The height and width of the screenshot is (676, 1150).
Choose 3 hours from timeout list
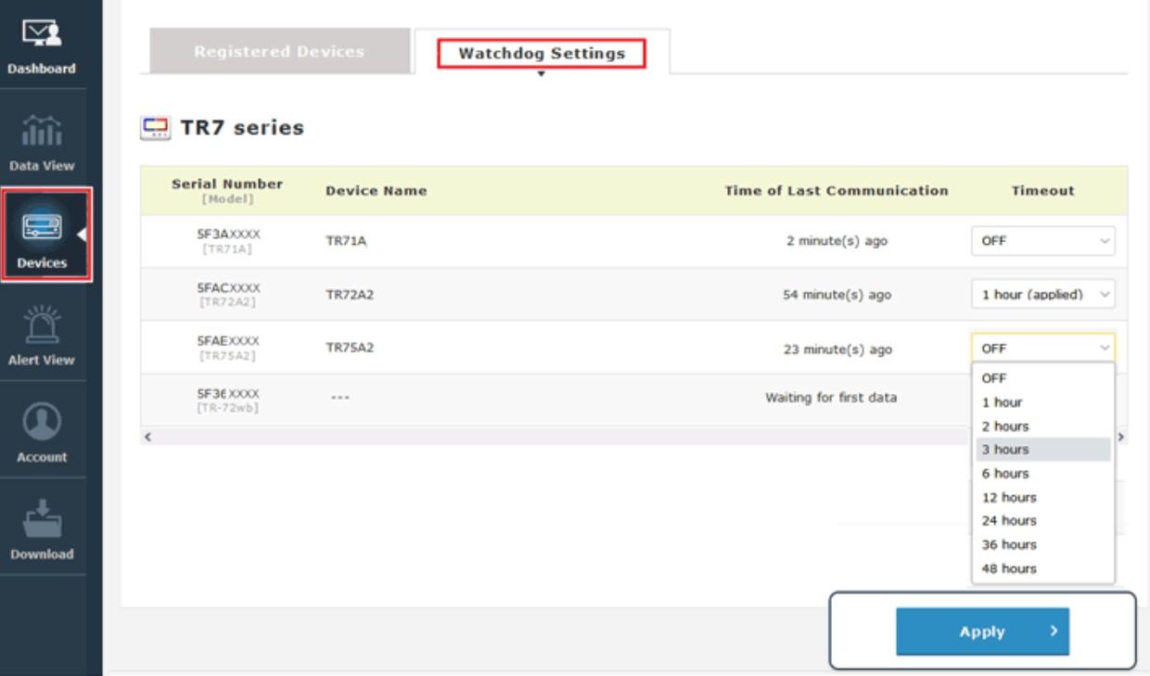[1042, 450]
